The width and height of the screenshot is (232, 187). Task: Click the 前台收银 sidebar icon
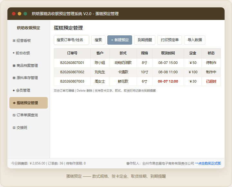pyautogui.click(x=14, y=53)
